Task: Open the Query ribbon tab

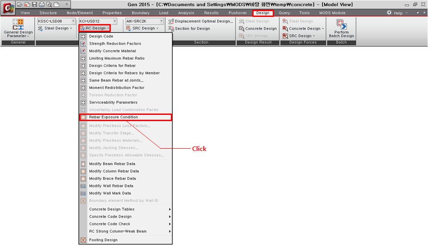Action: (x=284, y=13)
